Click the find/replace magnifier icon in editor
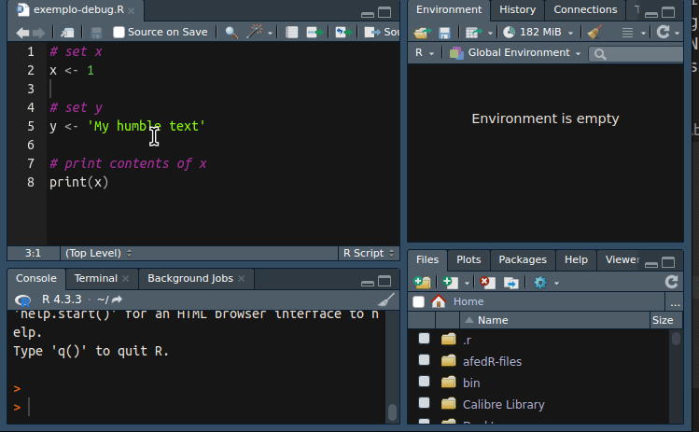The height and width of the screenshot is (432, 699). (x=231, y=32)
